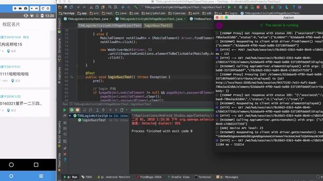Click app folder in navigation bar
This screenshot has width=323, height=181.
coord(82,14)
